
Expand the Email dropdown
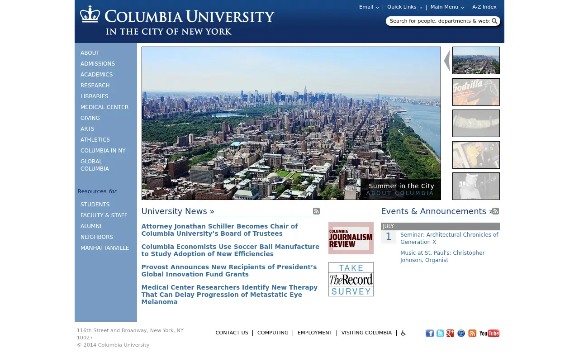[369, 7]
